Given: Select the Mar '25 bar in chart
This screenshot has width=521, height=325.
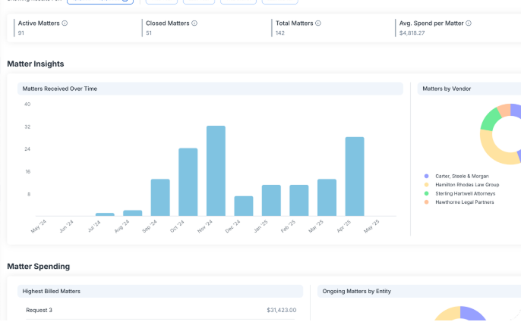Looking at the screenshot, I should [327, 198].
